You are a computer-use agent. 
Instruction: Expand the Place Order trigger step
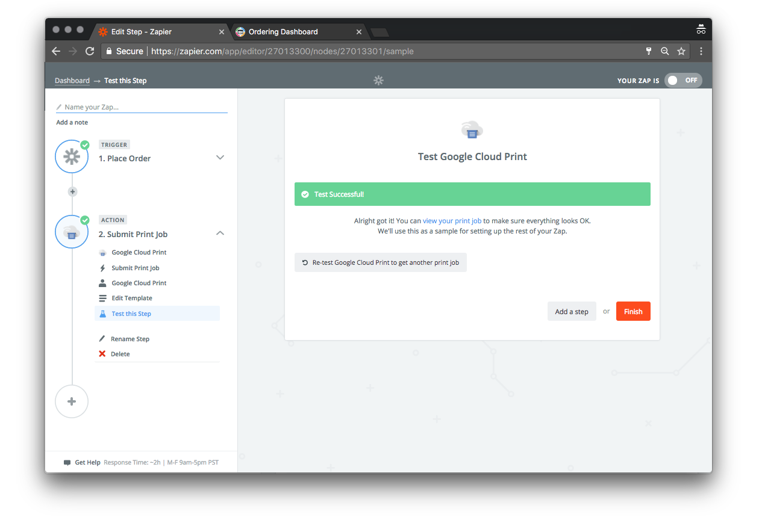(x=220, y=158)
